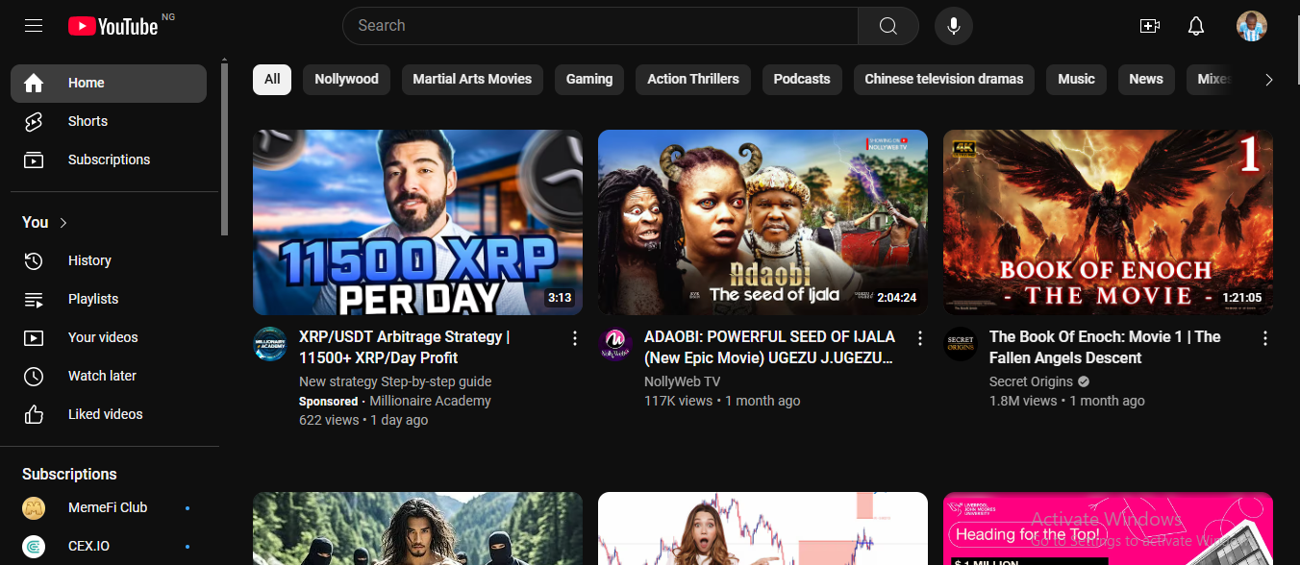Click the New strategy Step-by-step guide text

[x=395, y=381]
